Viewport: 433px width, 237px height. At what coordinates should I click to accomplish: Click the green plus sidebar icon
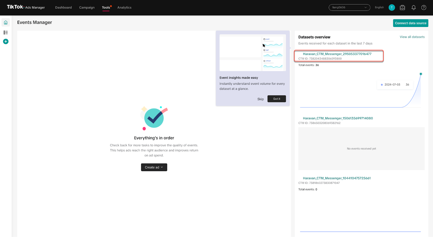pyautogui.click(x=6, y=42)
